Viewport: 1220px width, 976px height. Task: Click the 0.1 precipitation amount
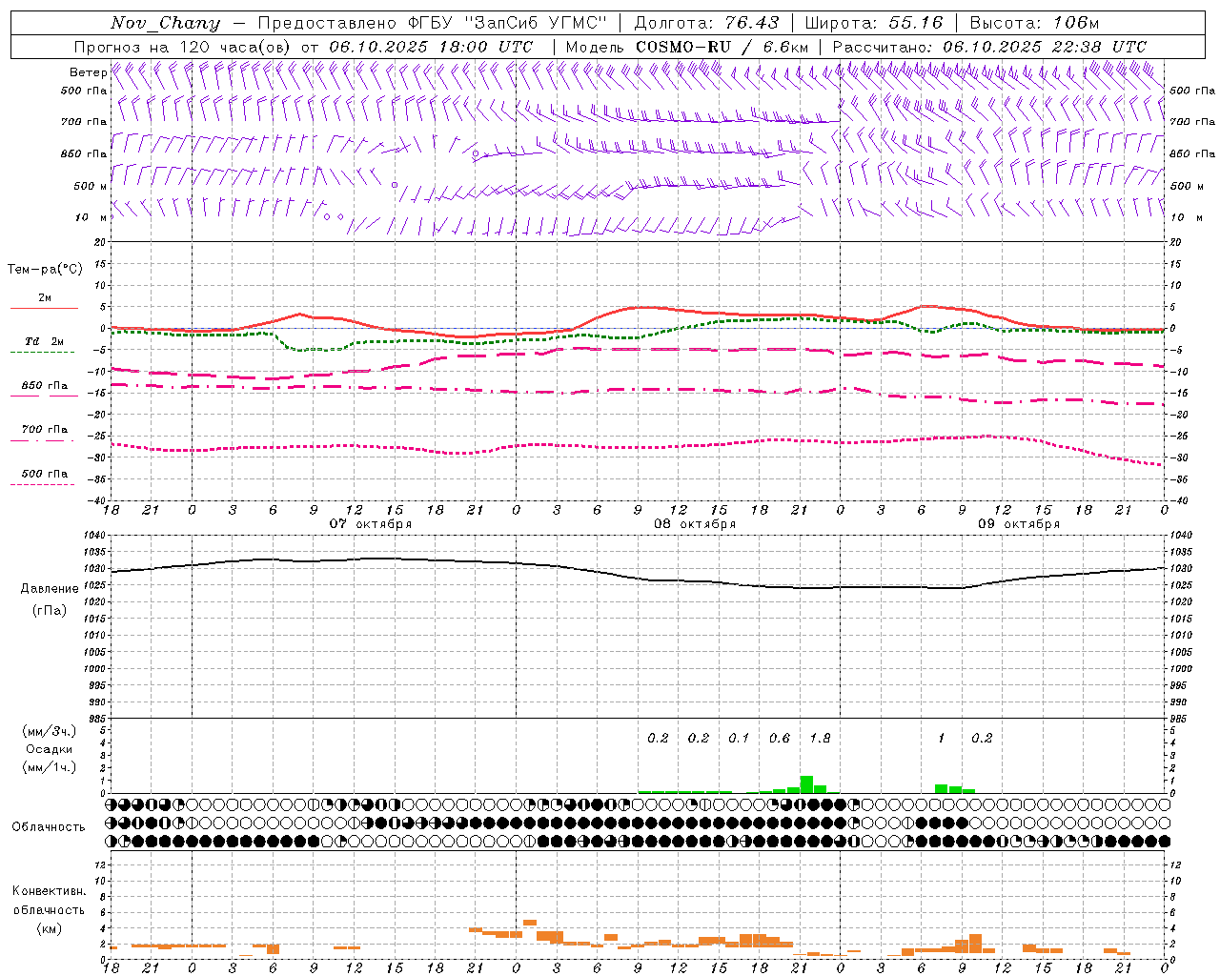[739, 738]
